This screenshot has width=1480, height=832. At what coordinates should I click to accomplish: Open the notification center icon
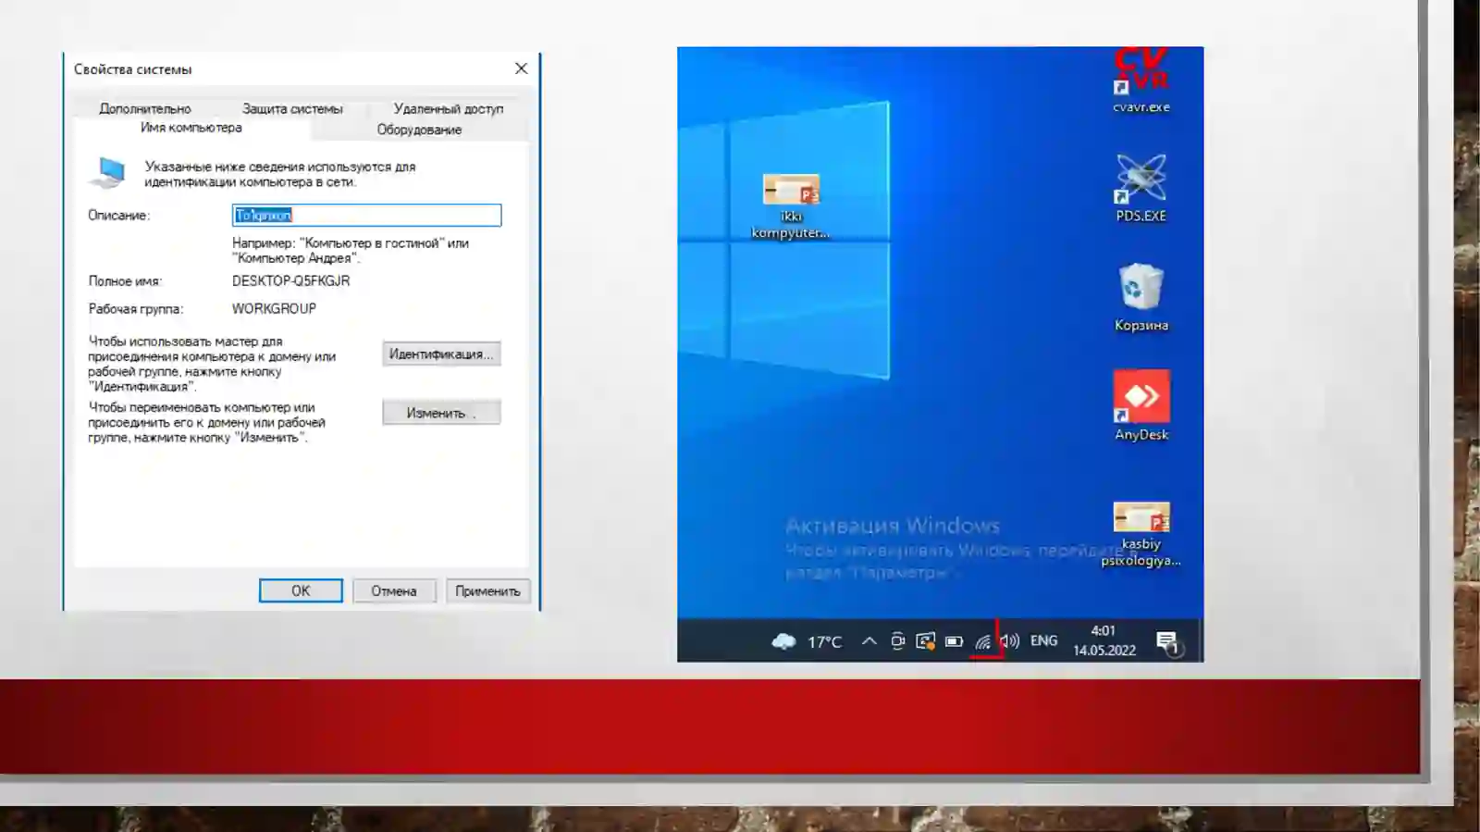coord(1167,641)
